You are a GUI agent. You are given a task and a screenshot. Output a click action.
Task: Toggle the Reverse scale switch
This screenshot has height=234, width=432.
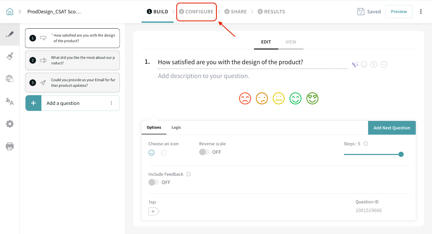click(204, 152)
